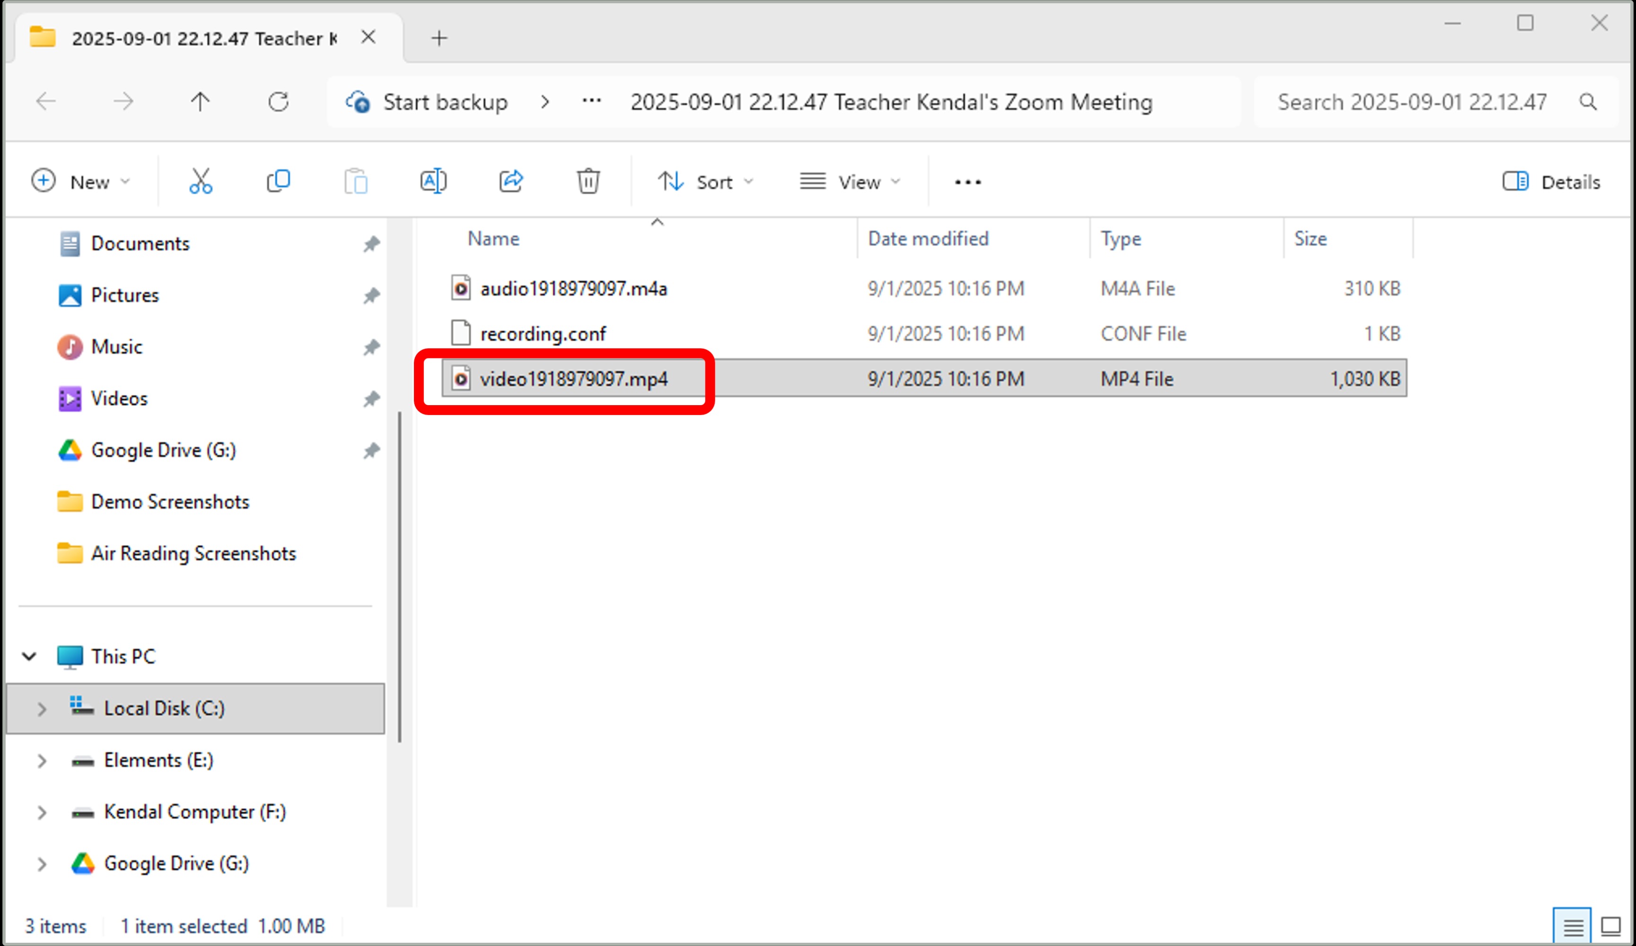Open the New item menu
This screenshot has height=946, width=1636.
coord(80,182)
